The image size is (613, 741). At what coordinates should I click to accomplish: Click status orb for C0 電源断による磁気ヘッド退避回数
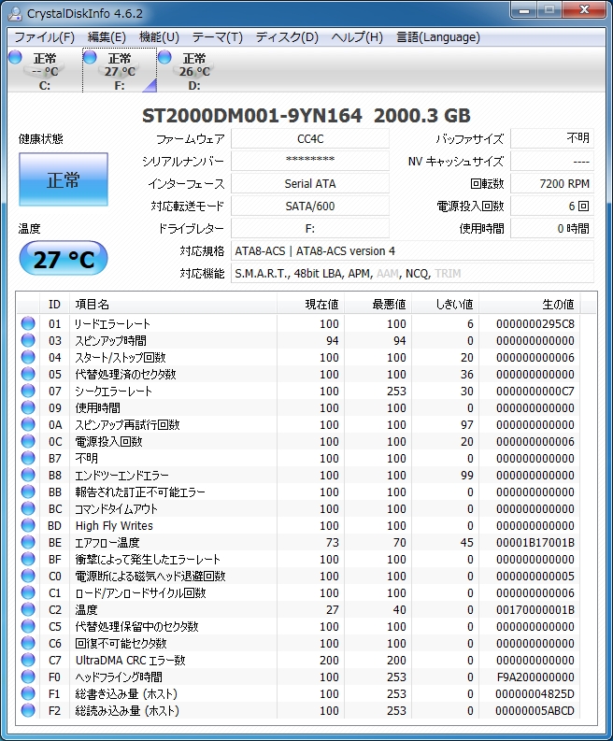pos(28,576)
